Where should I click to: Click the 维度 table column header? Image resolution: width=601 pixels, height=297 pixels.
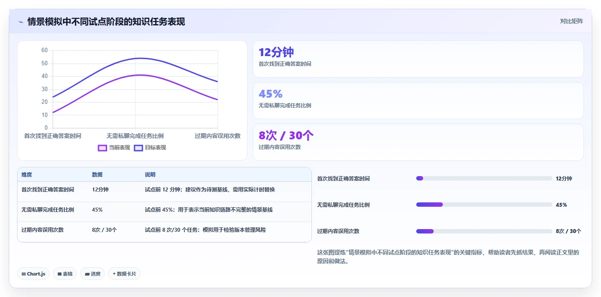(x=27, y=175)
